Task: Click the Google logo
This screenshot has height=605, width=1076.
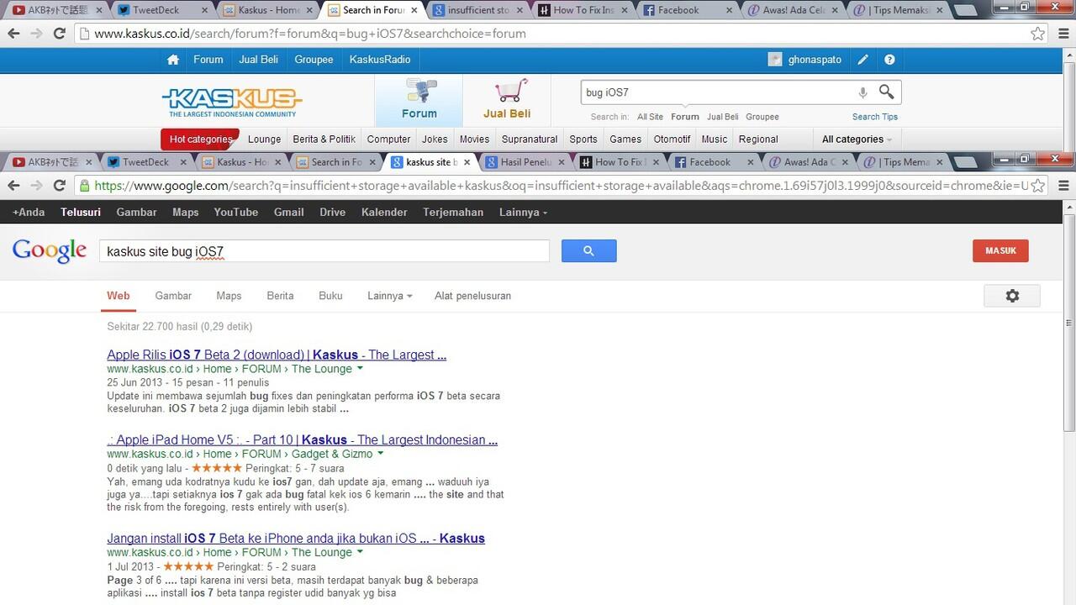Action: pos(50,250)
